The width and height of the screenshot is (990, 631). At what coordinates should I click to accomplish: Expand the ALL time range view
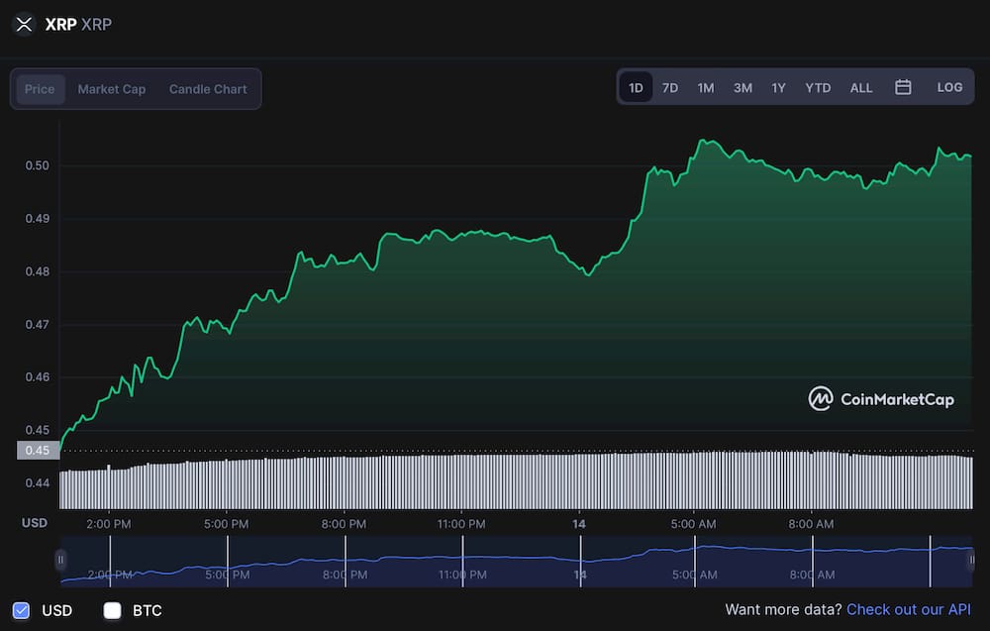[x=861, y=87]
